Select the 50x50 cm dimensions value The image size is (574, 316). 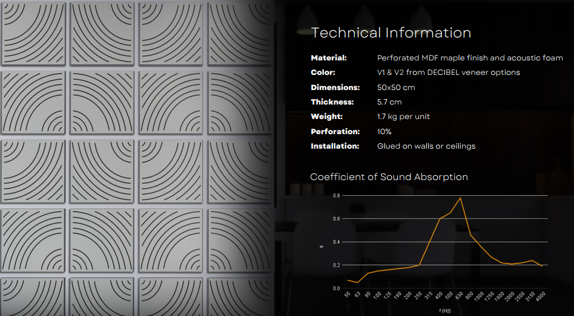click(396, 88)
